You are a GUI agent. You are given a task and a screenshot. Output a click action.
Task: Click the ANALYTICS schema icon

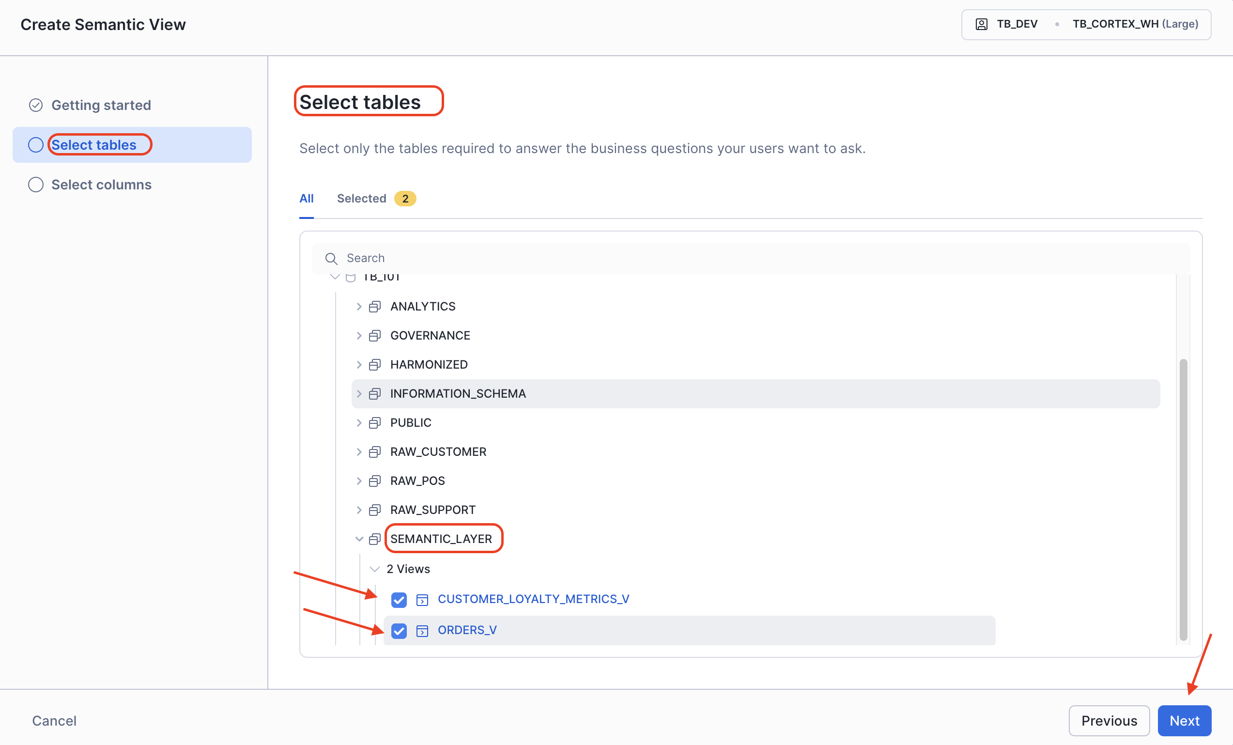pyautogui.click(x=375, y=307)
